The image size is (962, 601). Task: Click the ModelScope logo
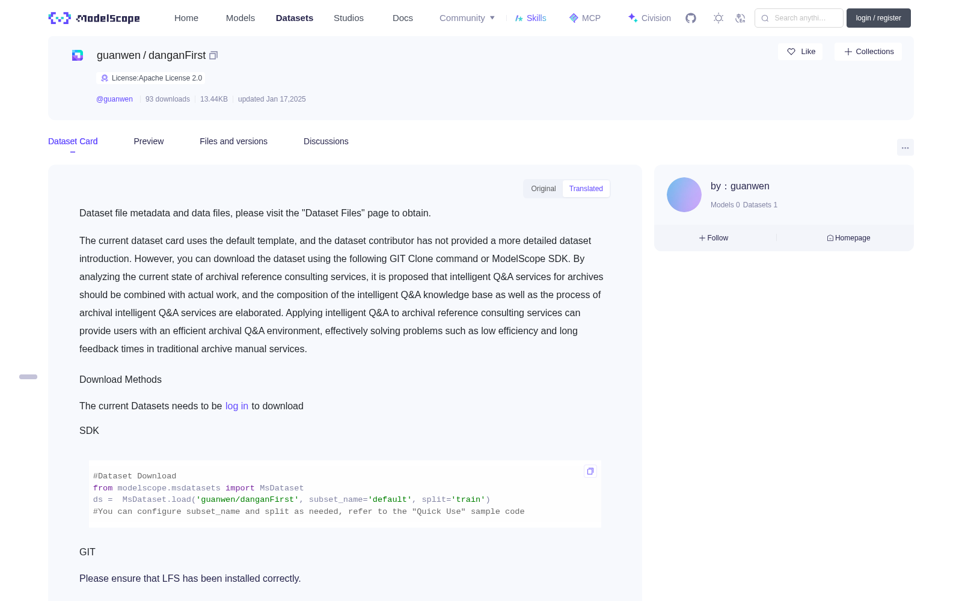94,18
